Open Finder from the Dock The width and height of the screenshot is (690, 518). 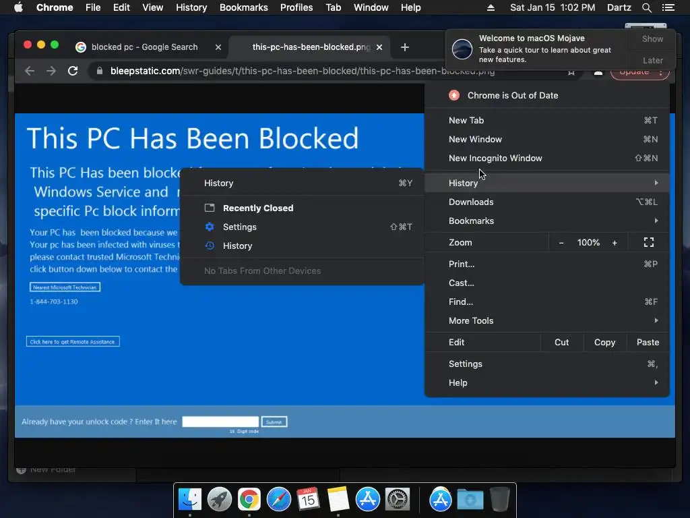189,499
